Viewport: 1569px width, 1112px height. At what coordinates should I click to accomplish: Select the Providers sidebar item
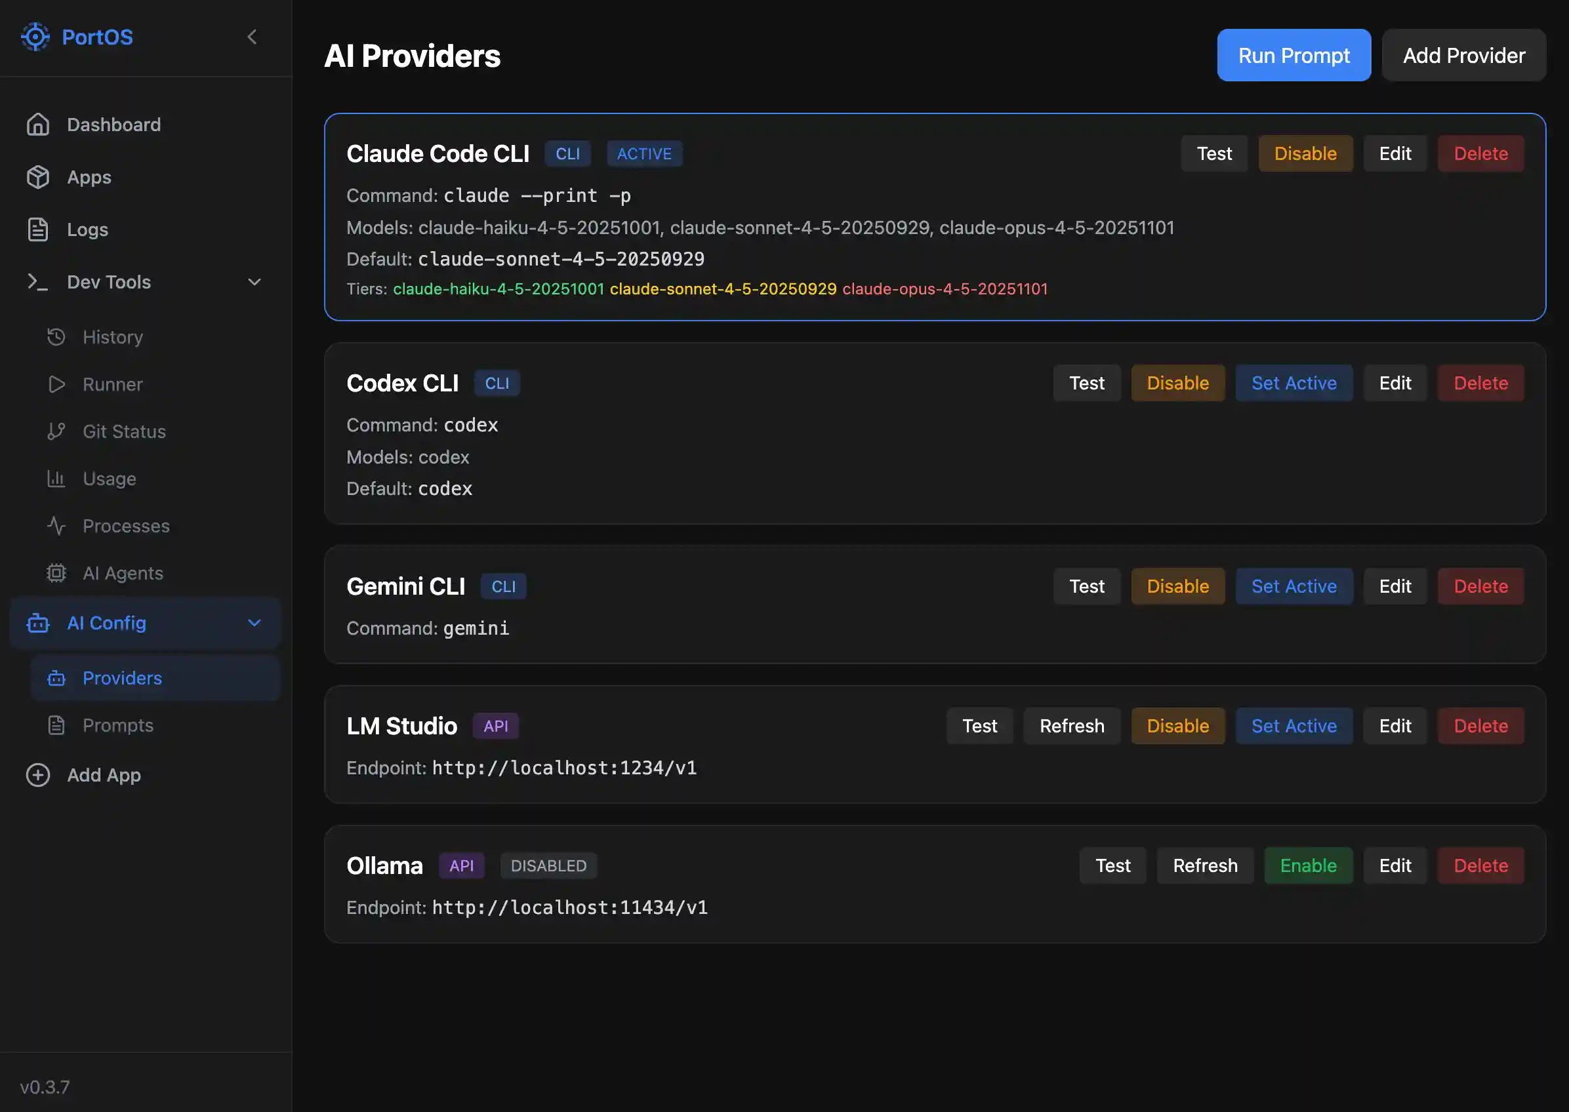point(122,678)
